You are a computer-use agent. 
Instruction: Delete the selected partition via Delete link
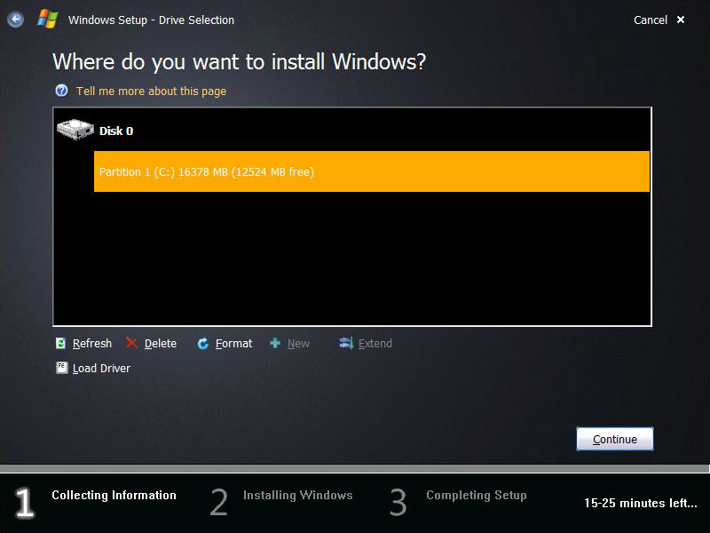(x=161, y=344)
